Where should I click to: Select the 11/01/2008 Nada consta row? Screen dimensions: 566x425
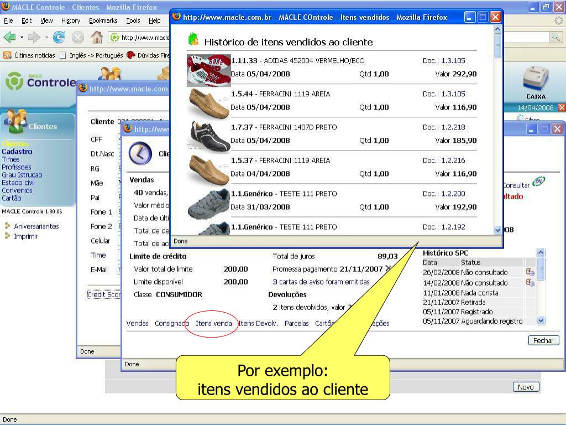coord(473,293)
